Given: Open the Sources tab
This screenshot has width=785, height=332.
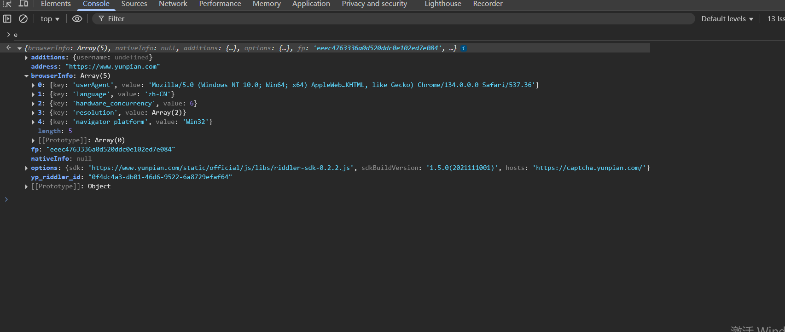Looking at the screenshot, I should pos(134,4).
